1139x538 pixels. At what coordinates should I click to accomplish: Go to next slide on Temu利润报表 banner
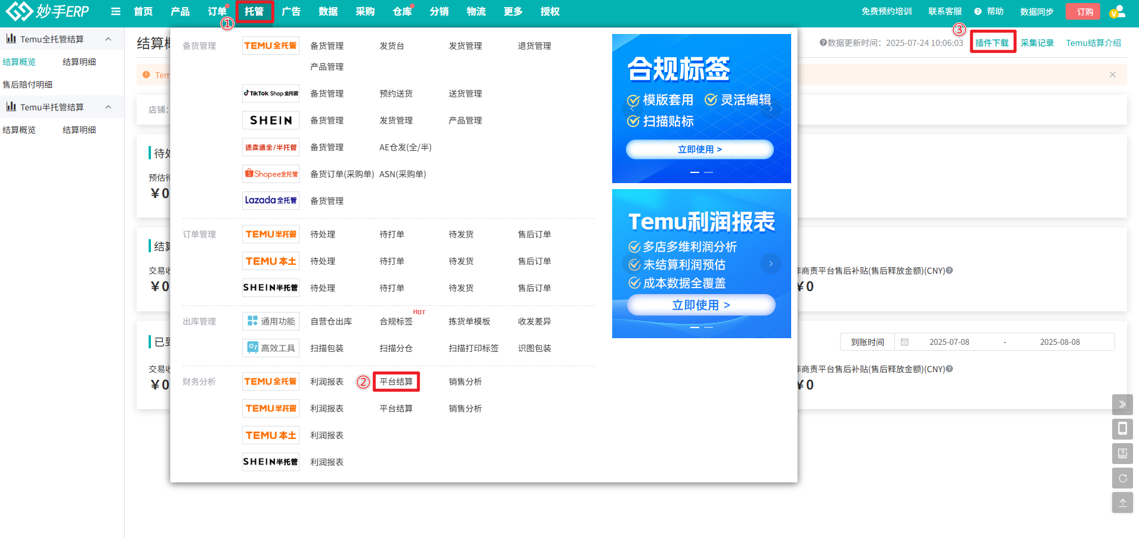pos(771,264)
